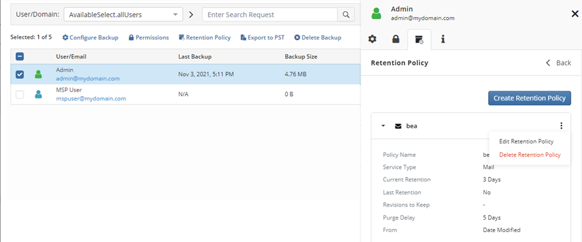Open the admin@mydomain.com email link
The width and height of the screenshot is (582, 242).
(x=87, y=78)
